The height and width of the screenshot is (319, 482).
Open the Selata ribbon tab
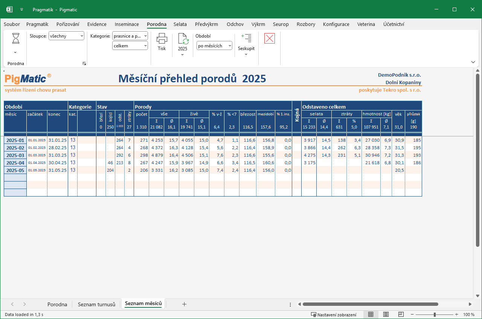[180, 24]
